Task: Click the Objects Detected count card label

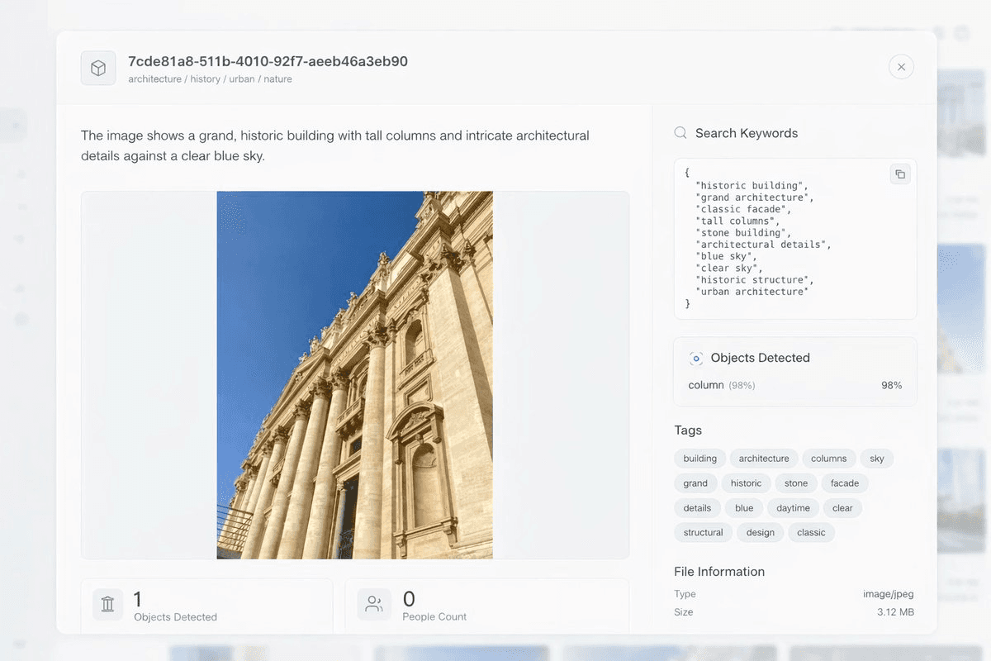Action: 175,617
